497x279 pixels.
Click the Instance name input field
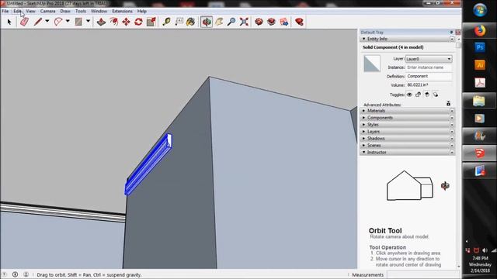(429, 67)
